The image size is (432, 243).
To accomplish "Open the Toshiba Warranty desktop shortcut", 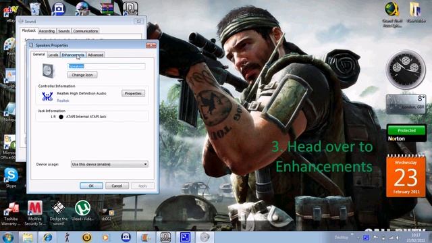I will pyautogui.click(x=11, y=214).
